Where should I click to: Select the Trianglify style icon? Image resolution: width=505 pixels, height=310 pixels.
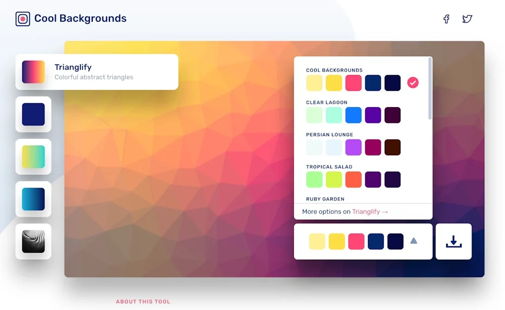coord(33,72)
